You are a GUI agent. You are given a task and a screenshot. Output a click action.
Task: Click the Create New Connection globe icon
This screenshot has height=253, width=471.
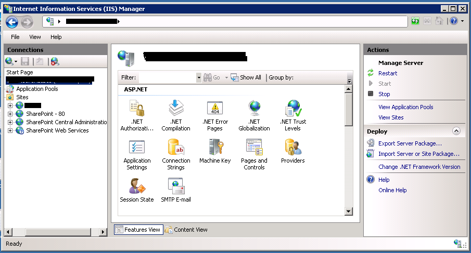pyautogui.click(x=9, y=61)
